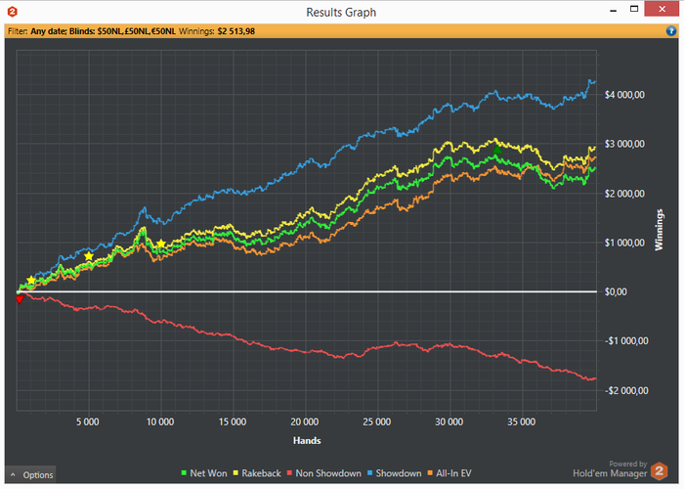The height and width of the screenshot is (489, 684).
Task: Toggle the Non Showdown legend entry
Action: coord(324,473)
